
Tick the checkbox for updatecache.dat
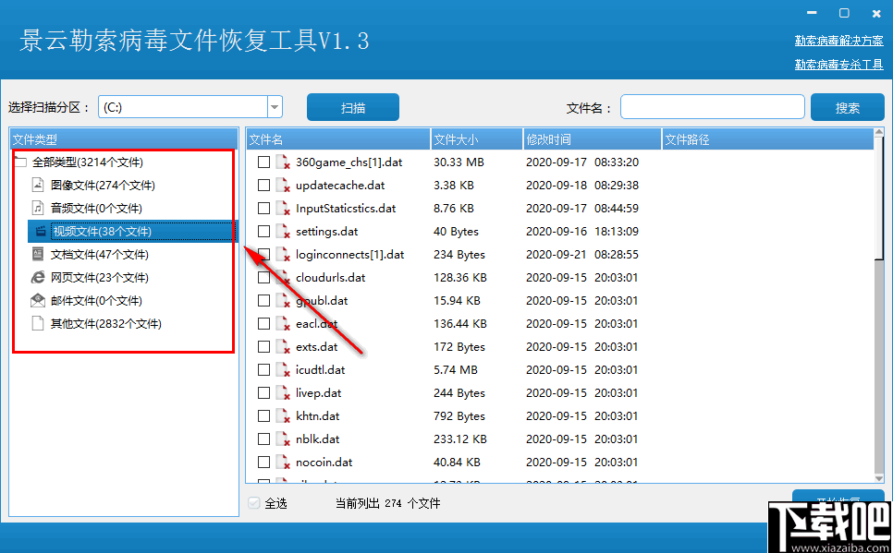click(x=263, y=185)
